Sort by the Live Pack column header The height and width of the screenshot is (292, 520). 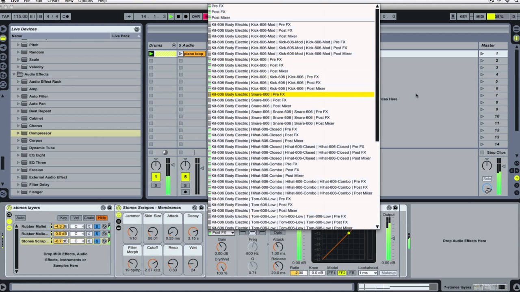pos(125,36)
